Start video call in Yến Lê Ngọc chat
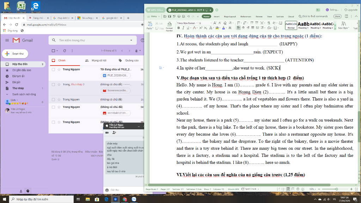Viewport: 361px width, 203px height. click(107, 133)
